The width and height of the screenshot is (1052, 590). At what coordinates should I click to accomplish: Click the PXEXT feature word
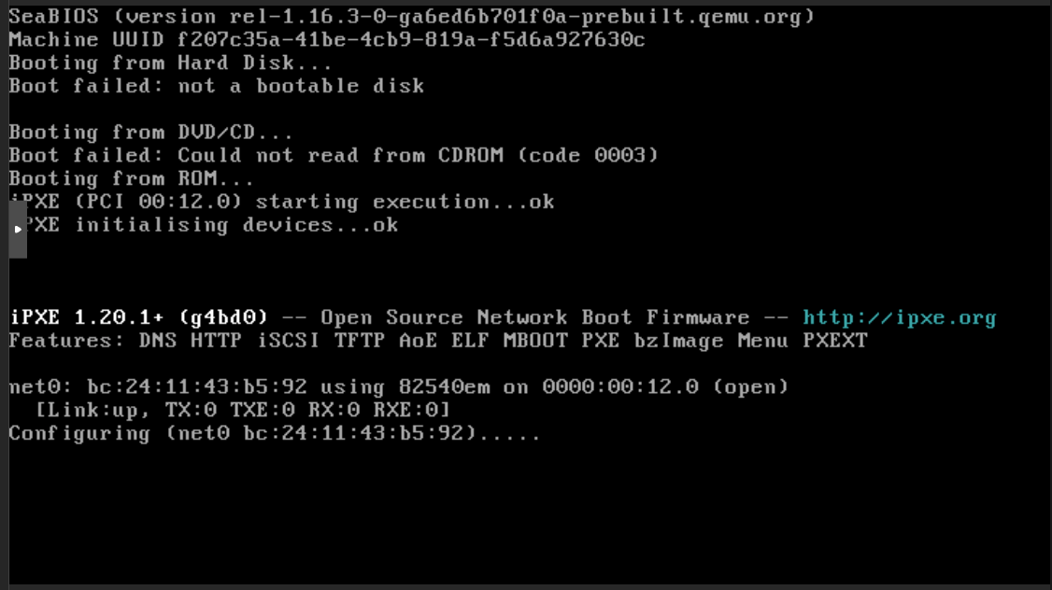pyautogui.click(x=834, y=341)
